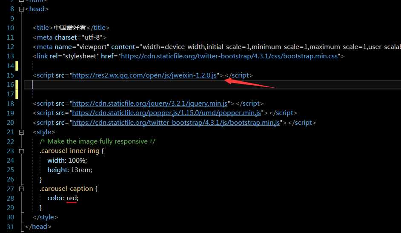Click the opening <head> tag text
Screen dimensions: 401x233
click(37, 9)
